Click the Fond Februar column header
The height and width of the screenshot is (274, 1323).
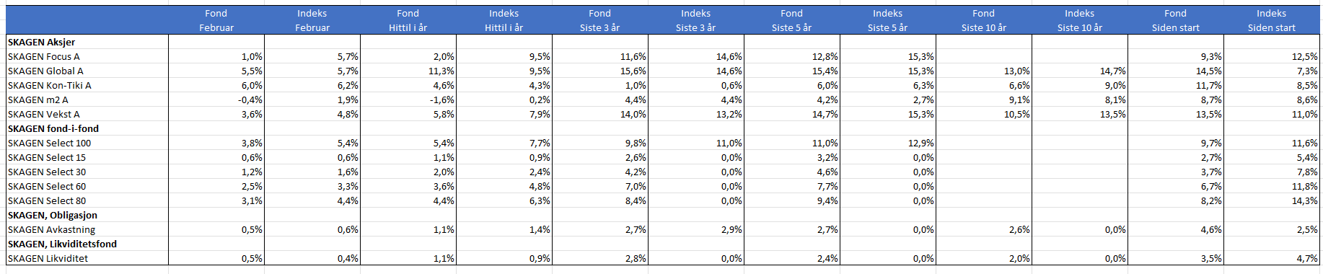point(216,20)
